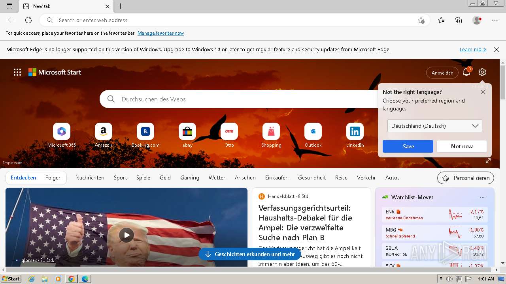Open the Verfassungsgerichtsurteil article headline
This screenshot has width=506, height=284.
[x=305, y=222]
